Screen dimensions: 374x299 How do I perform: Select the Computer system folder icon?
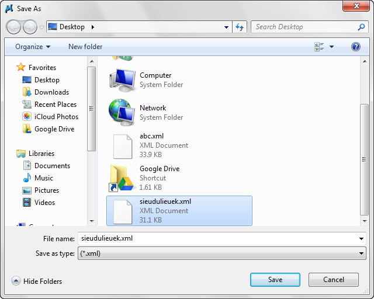(x=122, y=80)
